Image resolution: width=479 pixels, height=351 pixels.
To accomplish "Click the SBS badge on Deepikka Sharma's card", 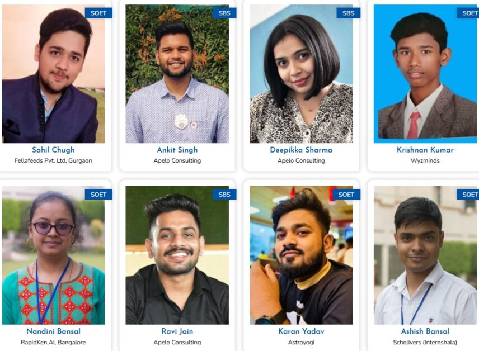I will pos(348,13).
